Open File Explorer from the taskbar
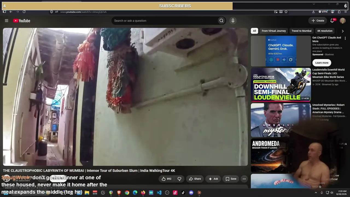This screenshot has width=350, height=197. tap(87, 193)
